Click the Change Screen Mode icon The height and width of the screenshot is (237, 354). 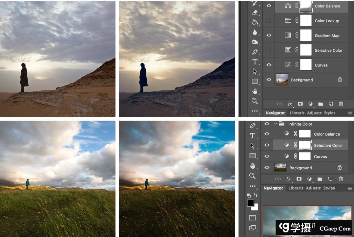point(252,227)
